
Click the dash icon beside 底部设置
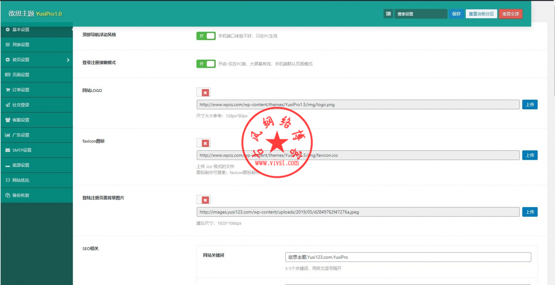8,166
